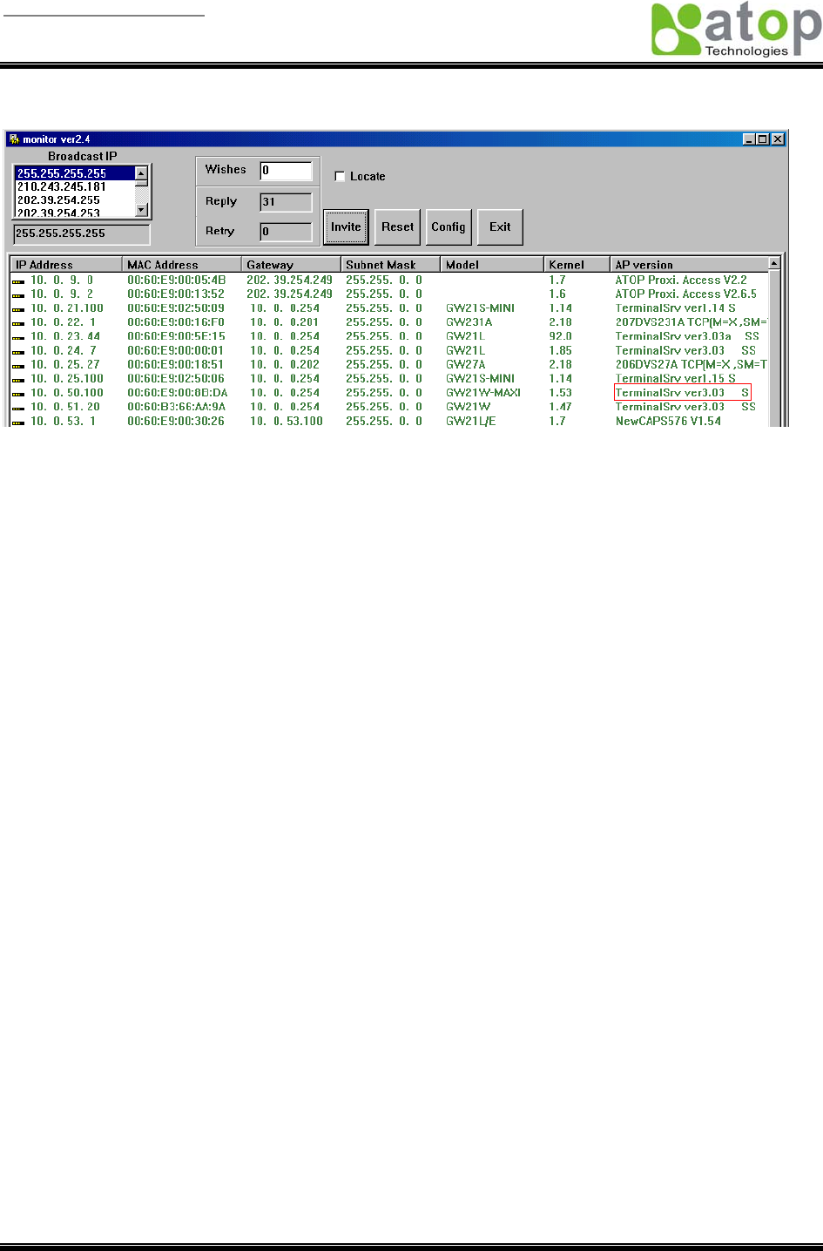The width and height of the screenshot is (823, 1251).
Task: Click the Exit button
Action: [x=500, y=227]
